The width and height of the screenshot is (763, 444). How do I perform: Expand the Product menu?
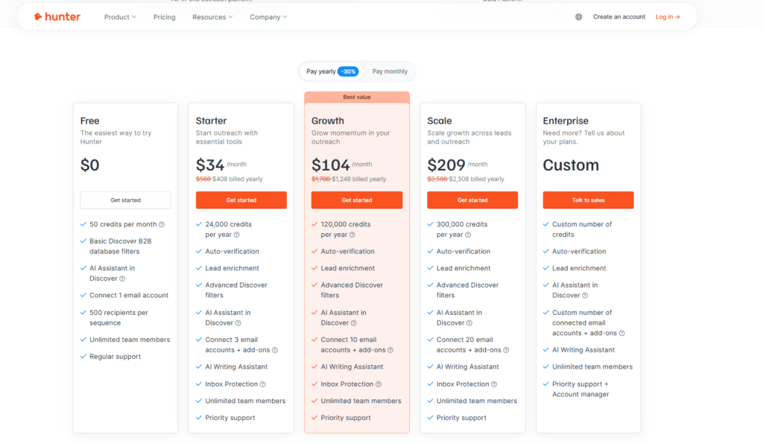point(120,17)
